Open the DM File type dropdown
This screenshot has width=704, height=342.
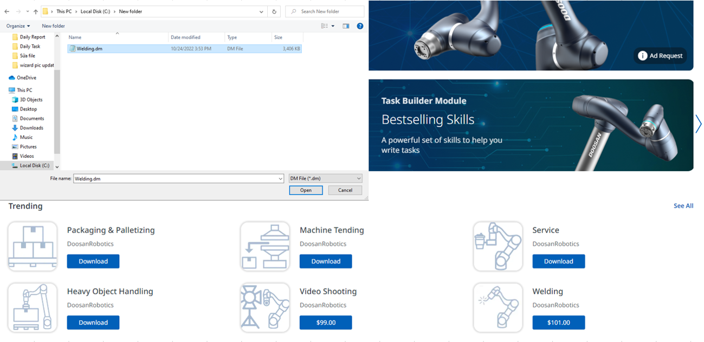pyautogui.click(x=325, y=178)
